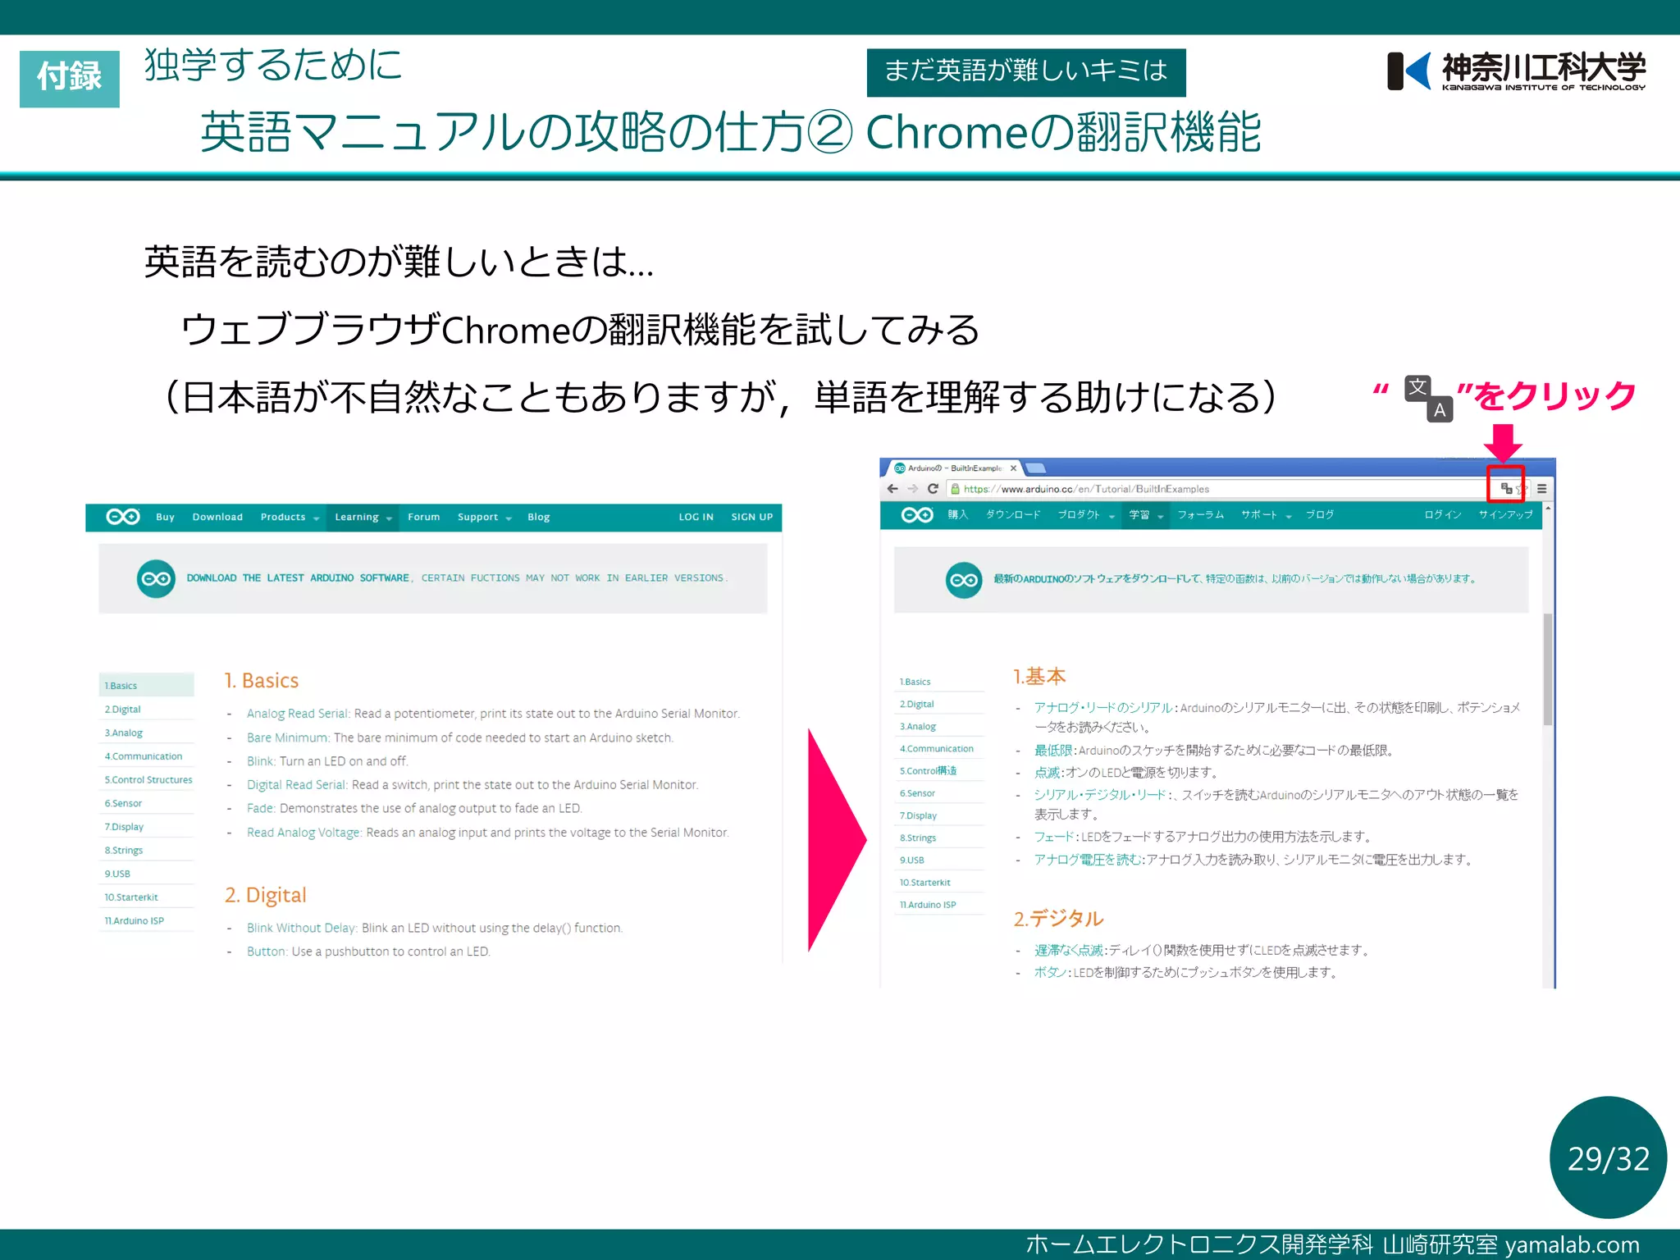The image size is (1680, 1260).
Task: Open the Read Analog Voltage link
Action: (x=304, y=833)
